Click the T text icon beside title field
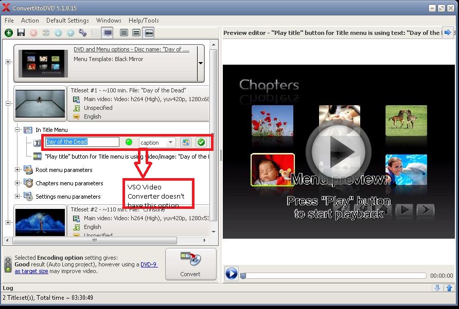The image size is (459, 309). 37,143
